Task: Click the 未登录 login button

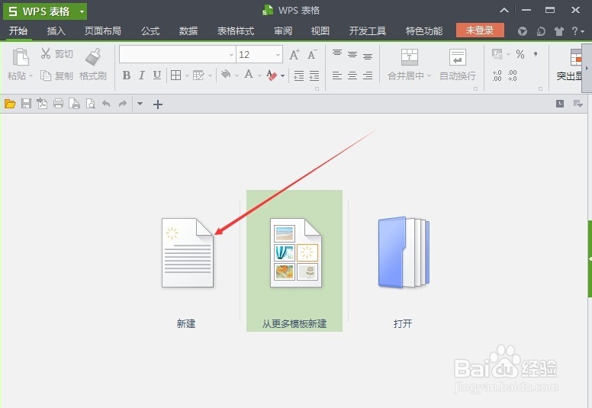Action: coord(480,31)
